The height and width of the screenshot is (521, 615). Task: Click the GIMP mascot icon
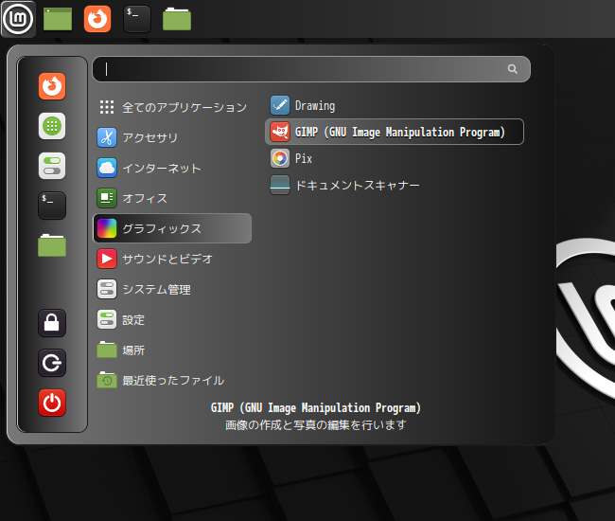[280, 132]
